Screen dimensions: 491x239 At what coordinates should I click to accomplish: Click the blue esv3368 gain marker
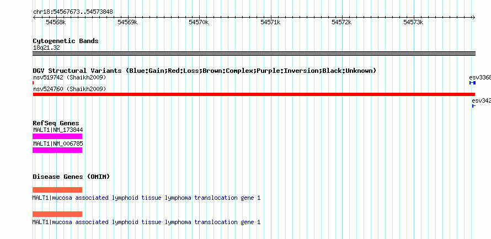473,83
